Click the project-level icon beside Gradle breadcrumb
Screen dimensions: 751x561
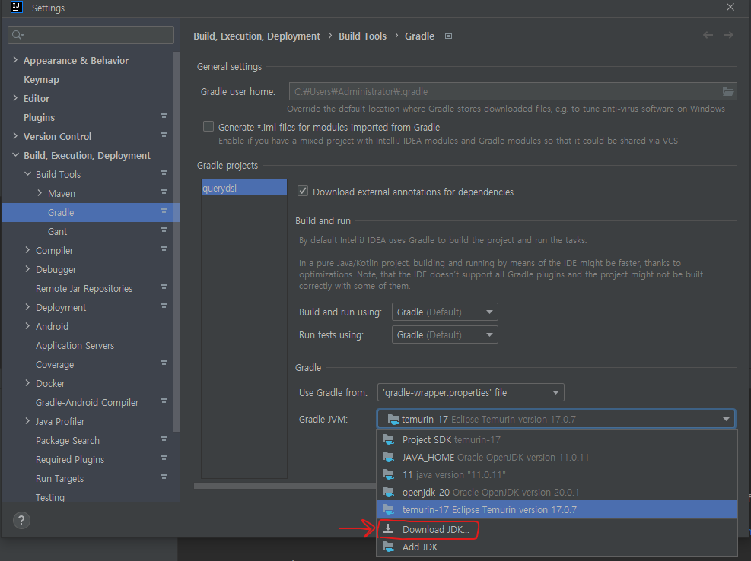(x=448, y=36)
